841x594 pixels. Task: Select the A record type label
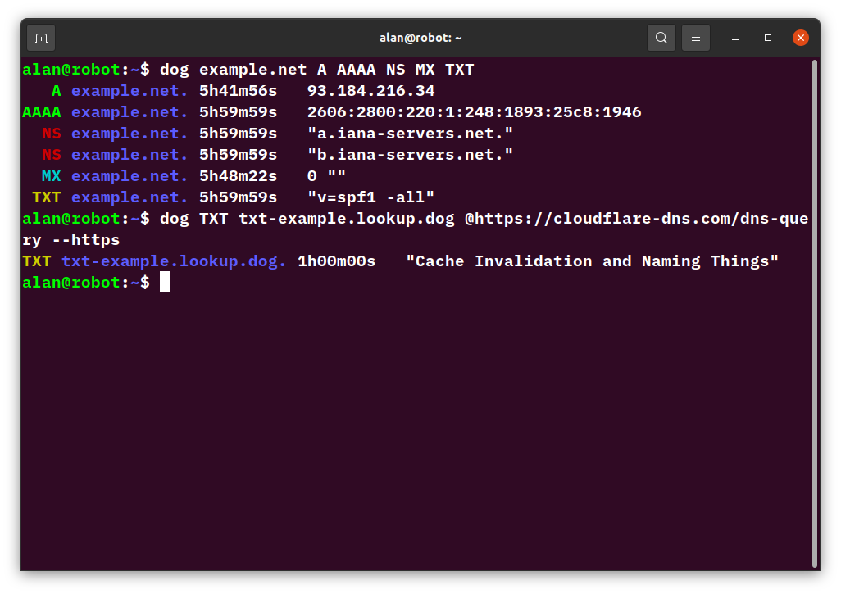(55, 90)
